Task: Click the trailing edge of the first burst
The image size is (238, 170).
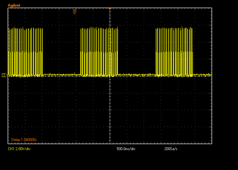Action: (x=42, y=52)
